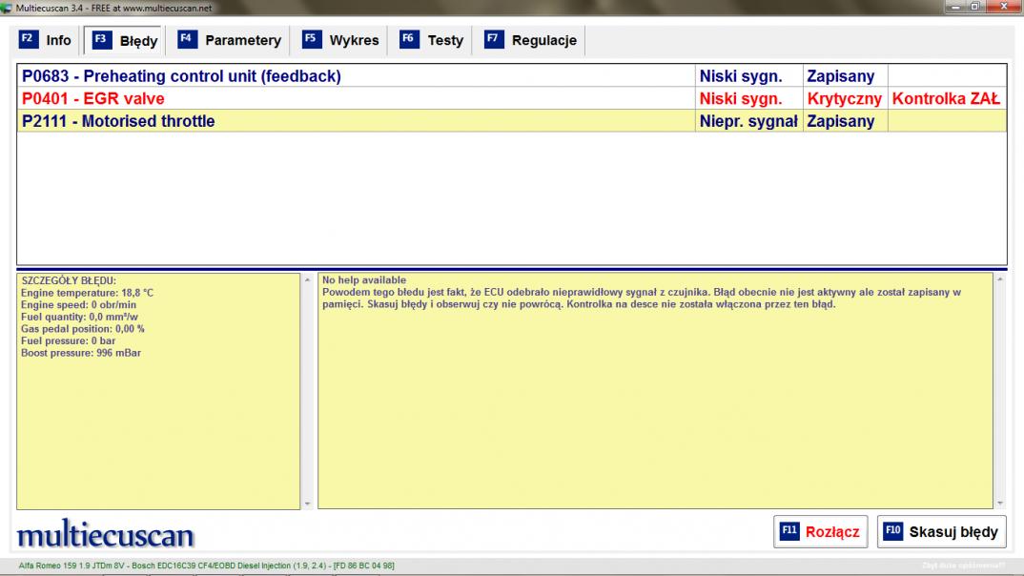Open the Testy tab
Screen dimensions: 1024x576
[x=431, y=40]
